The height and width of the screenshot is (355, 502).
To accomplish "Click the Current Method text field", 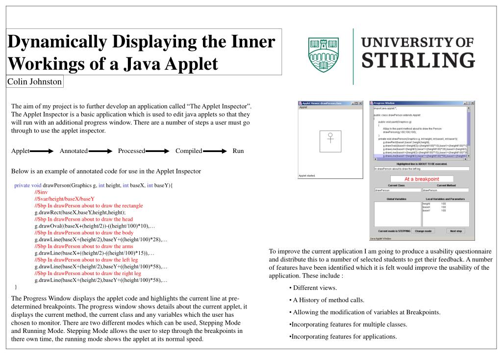I will 446,190.
